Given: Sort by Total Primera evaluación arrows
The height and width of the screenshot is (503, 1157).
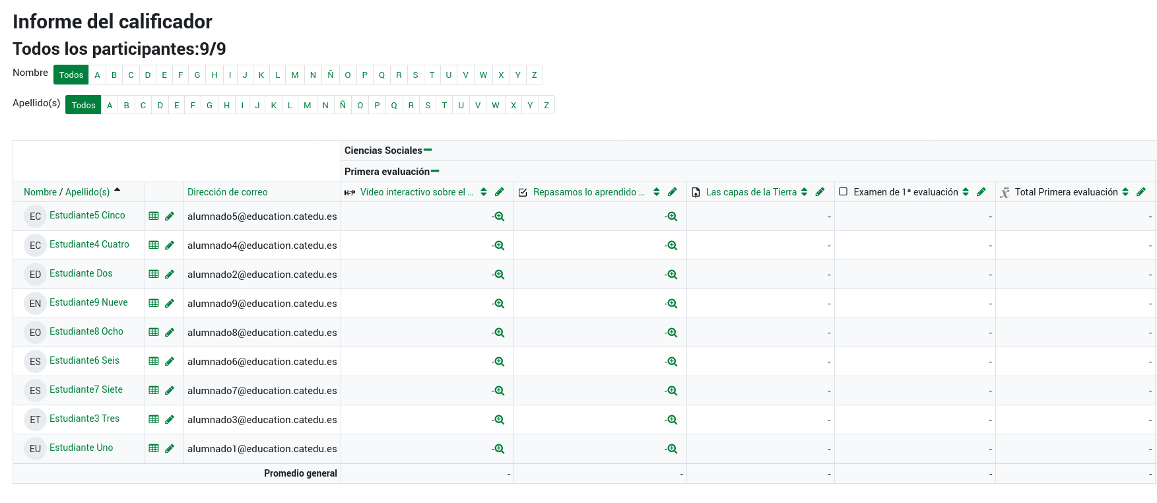Looking at the screenshot, I should 1125,192.
